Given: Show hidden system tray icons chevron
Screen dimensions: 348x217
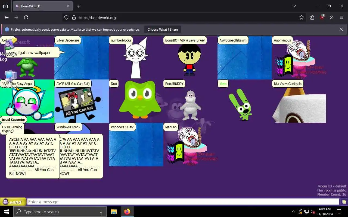Looking at the screenshot, I should click(x=293, y=212).
